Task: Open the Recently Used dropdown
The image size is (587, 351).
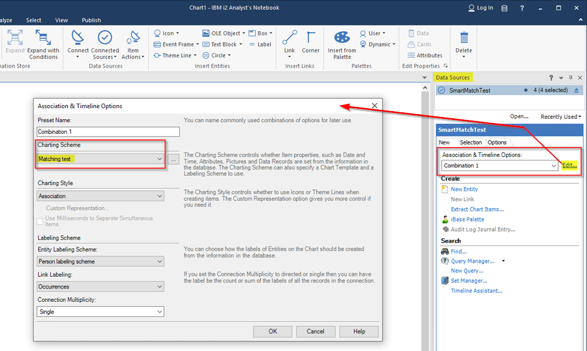Action: (x=559, y=116)
